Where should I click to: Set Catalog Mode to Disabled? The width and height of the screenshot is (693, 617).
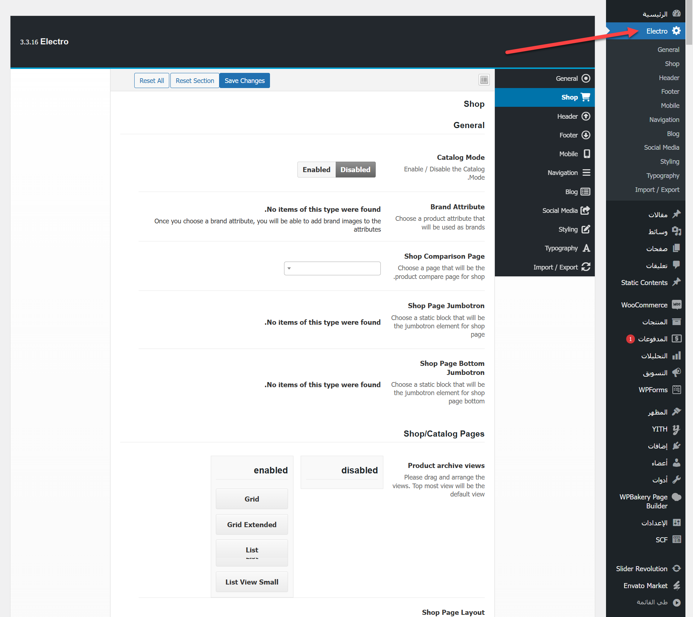[x=355, y=170]
